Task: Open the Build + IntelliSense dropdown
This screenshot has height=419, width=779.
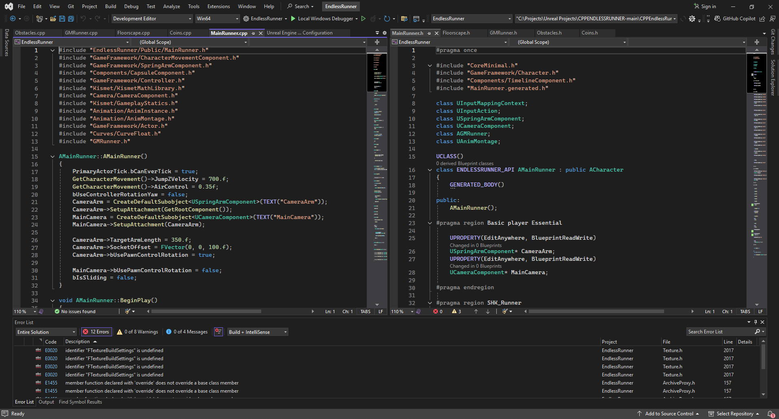Action: (258, 332)
